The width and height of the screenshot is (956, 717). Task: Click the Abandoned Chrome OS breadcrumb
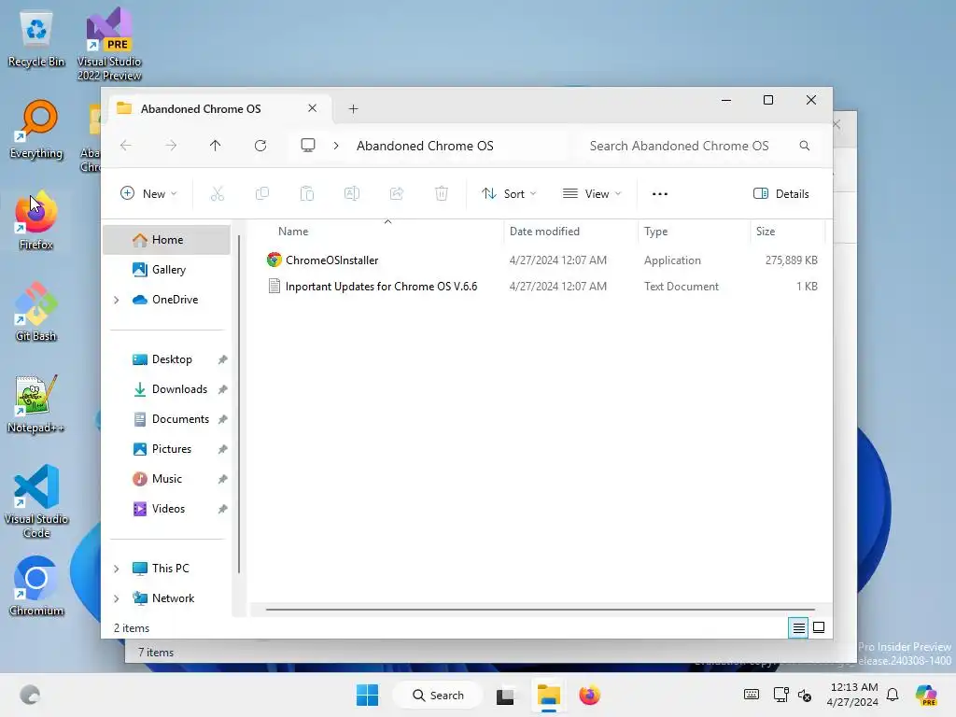point(425,146)
